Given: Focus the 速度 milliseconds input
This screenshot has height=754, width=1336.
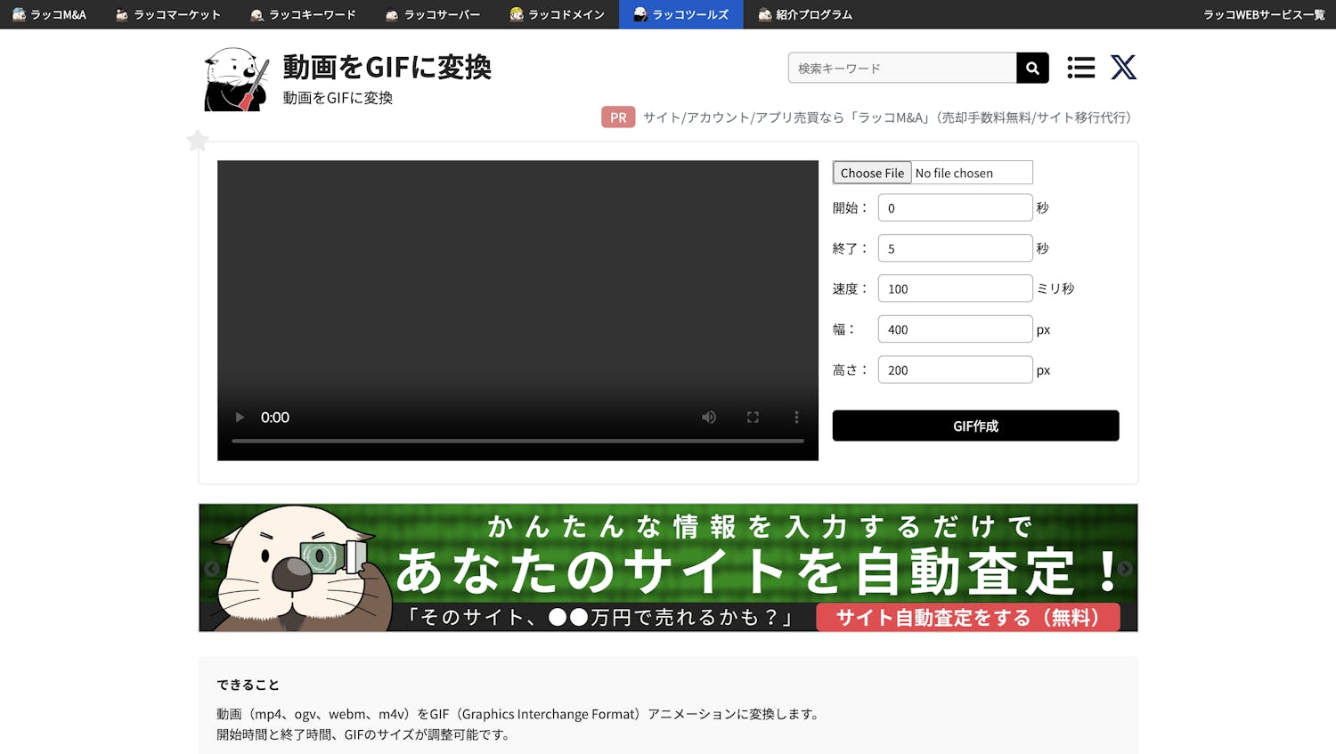Looking at the screenshot, I should pos(955,288).
